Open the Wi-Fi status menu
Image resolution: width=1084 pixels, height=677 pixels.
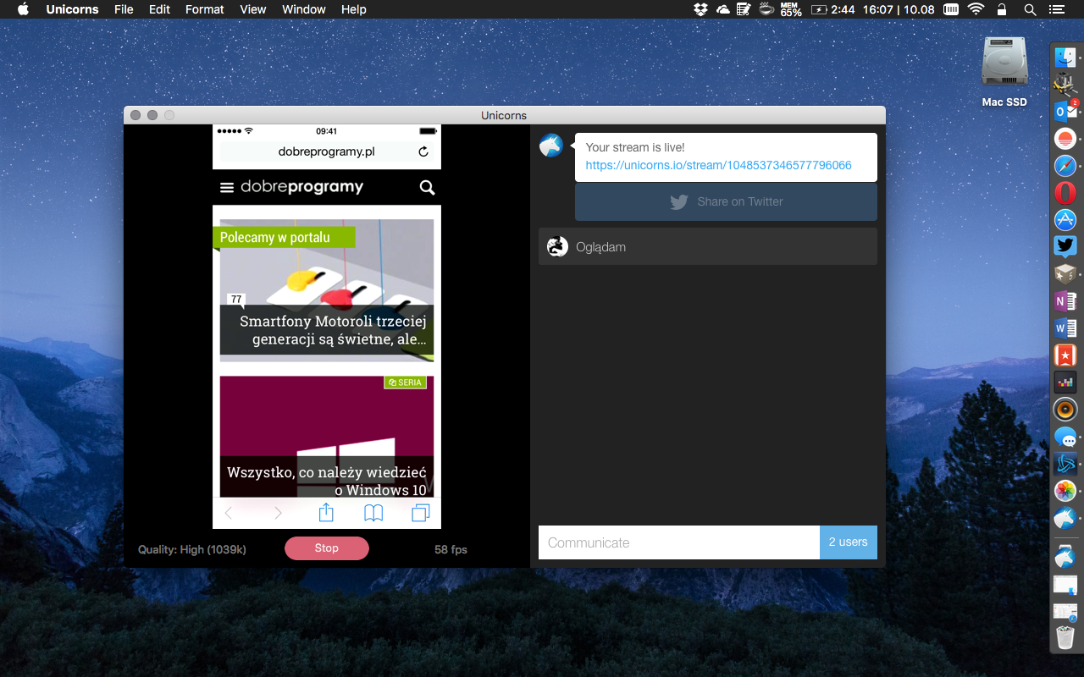[x=976, y=9]
